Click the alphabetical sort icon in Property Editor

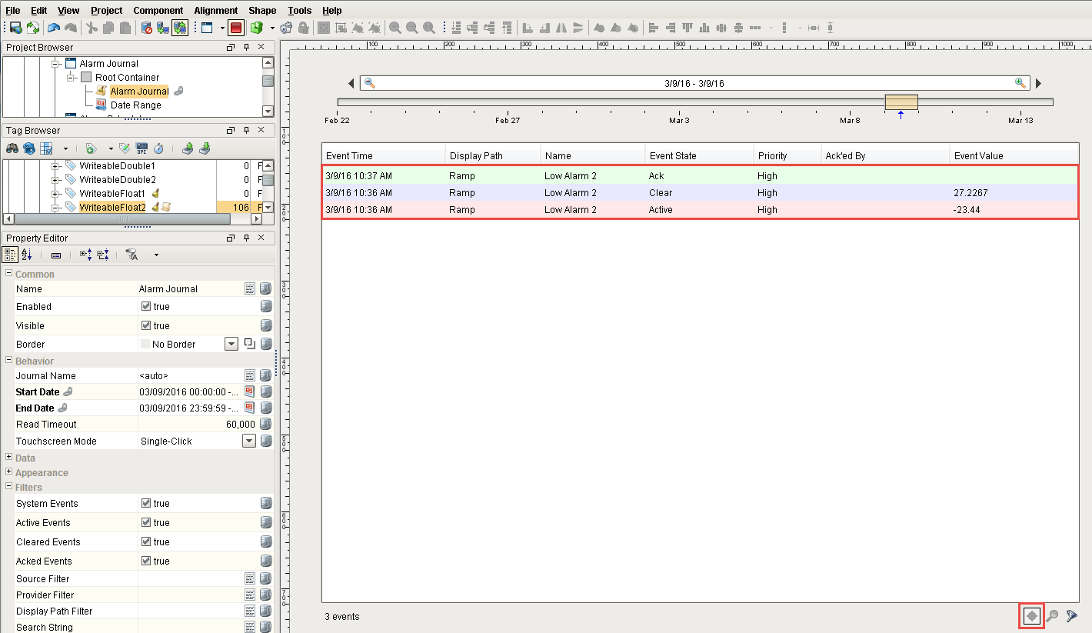[27, 255]
